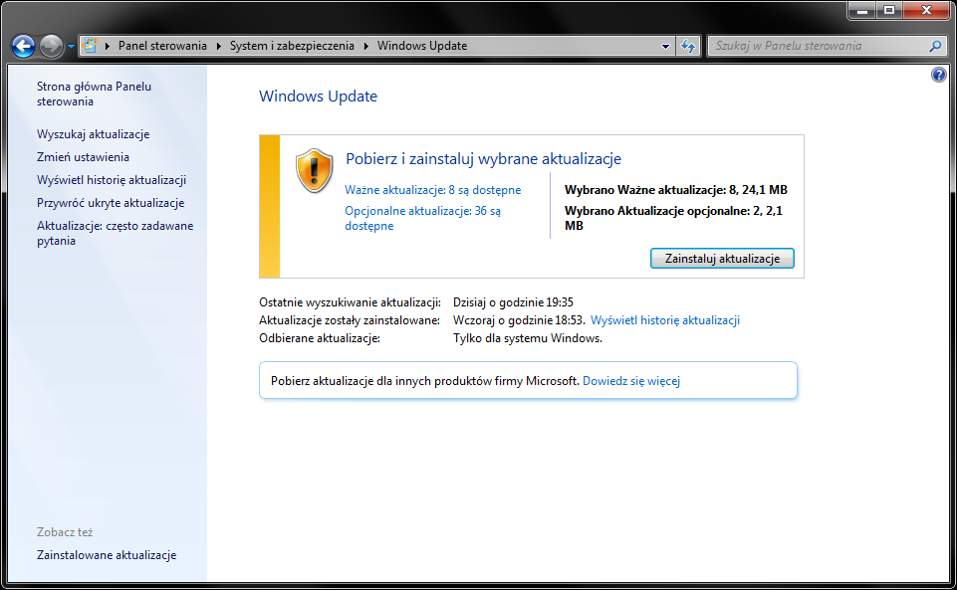
Task: Go to System i zabezpieczenia breadcrumb
Action: (x=292, y=46)
